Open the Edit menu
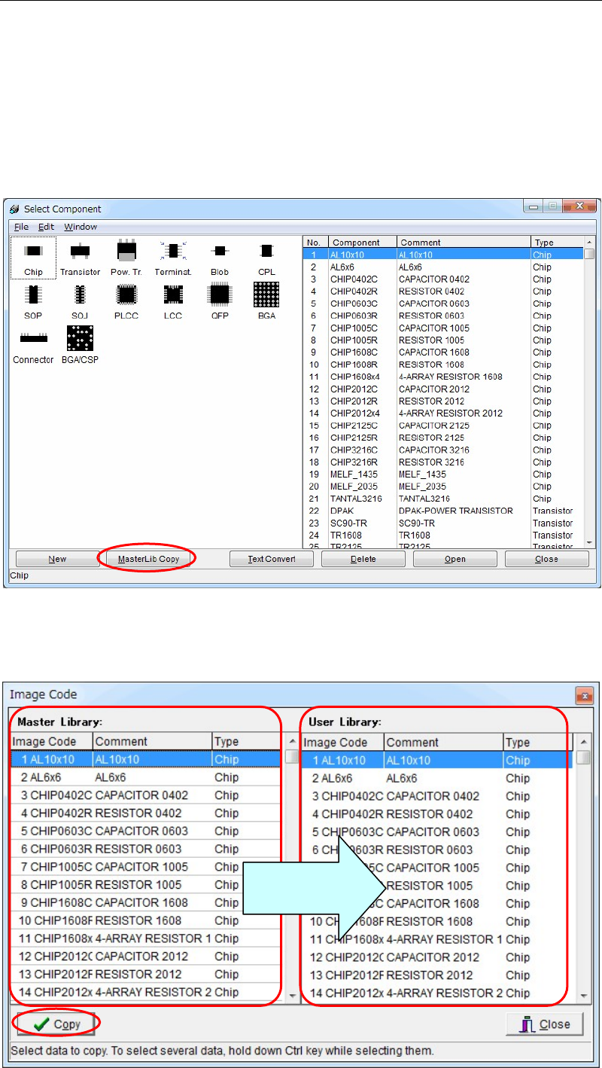 coord(46,227)
